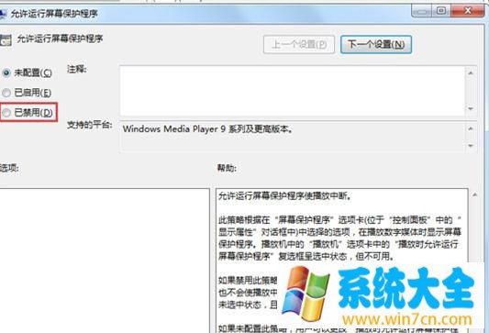Click the supported platform scroll down arrow
The height and width of the screenshot is (333, 489).
pos(471,146)
